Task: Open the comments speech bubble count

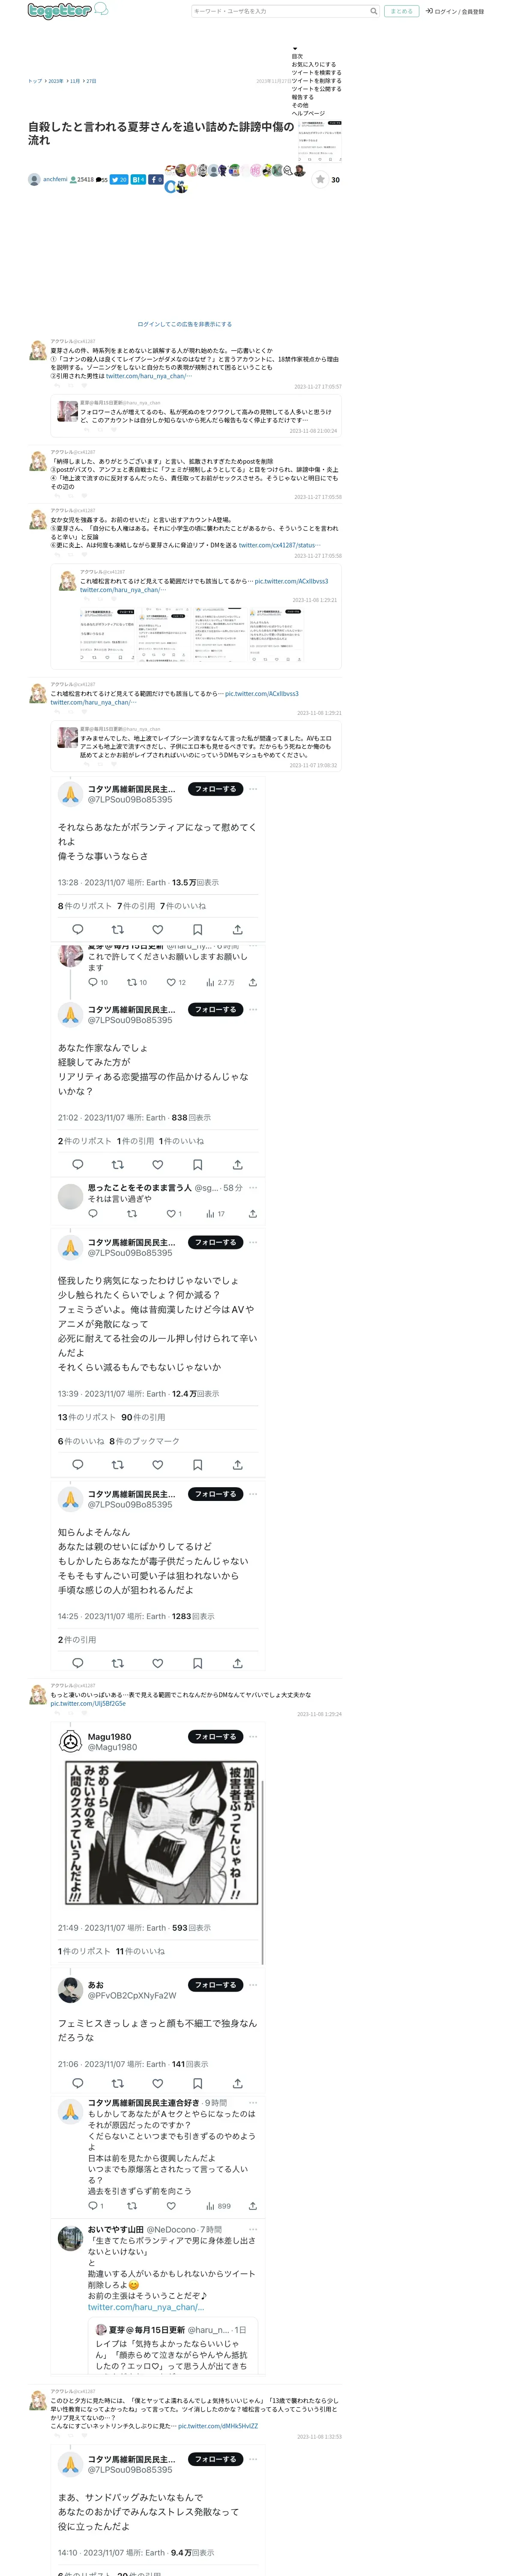Action: (102, 180)
